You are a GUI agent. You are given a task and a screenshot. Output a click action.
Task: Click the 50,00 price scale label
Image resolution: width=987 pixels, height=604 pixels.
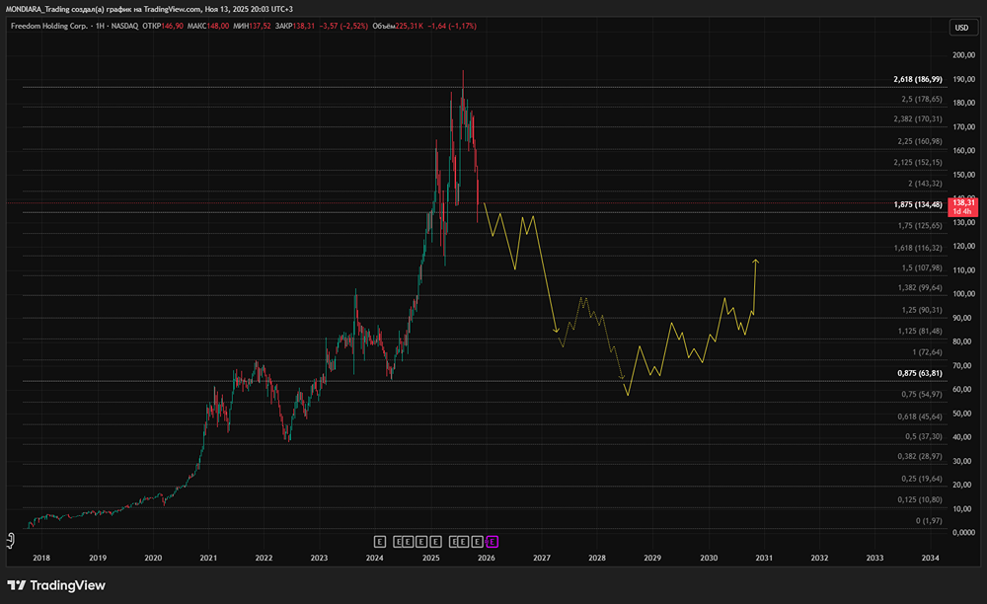click(963, 414)
